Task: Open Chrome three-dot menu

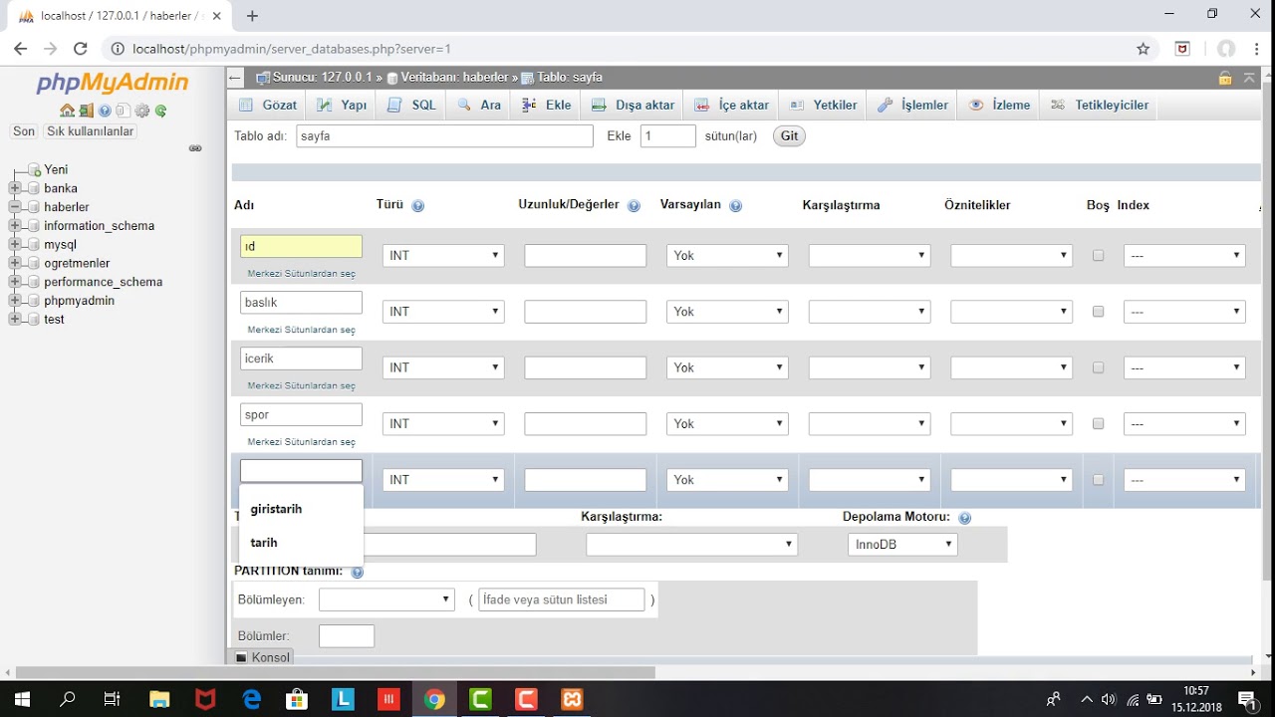Action: tap(1255, 49)
